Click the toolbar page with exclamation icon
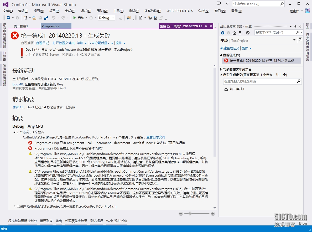The width and height of the screenshot is (312, 232). [x=141, y=18]
